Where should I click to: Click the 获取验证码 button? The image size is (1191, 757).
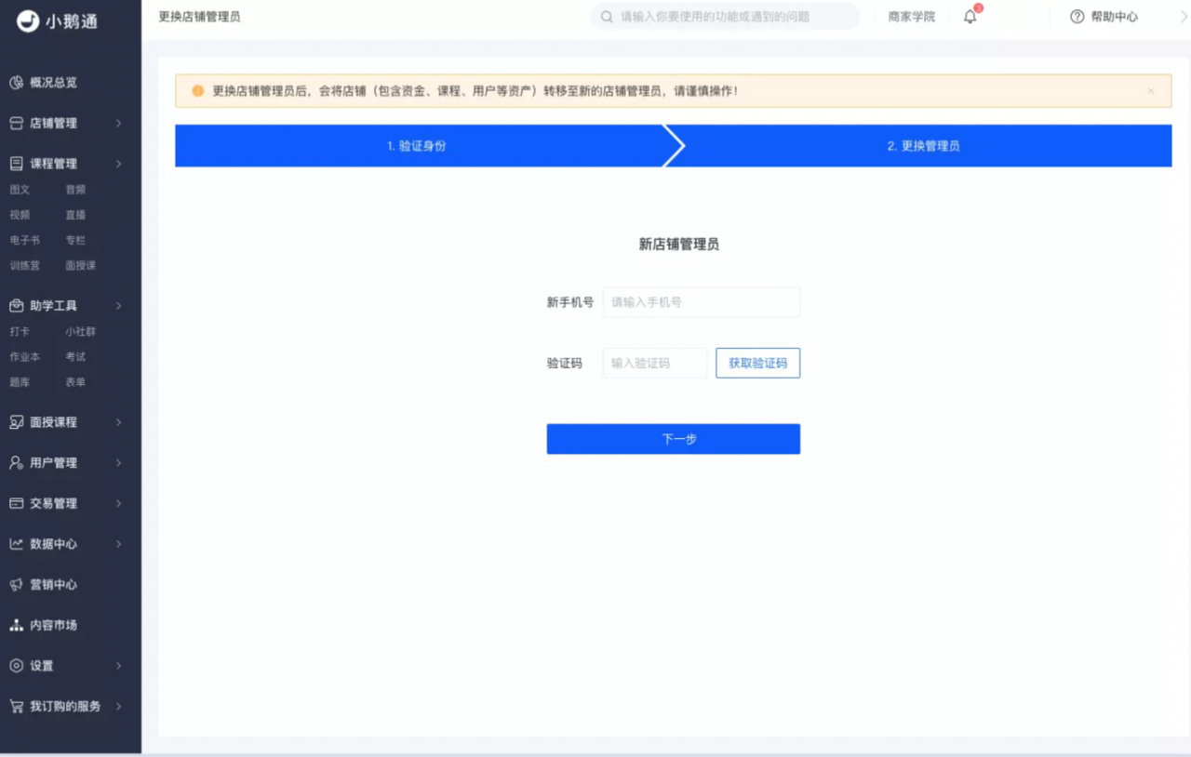click(x=757, y=364)
